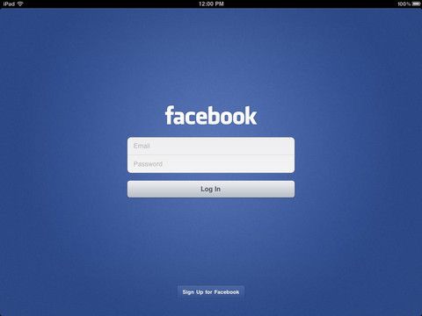Tap the Wi-Fi status icon

pos(20,4)
